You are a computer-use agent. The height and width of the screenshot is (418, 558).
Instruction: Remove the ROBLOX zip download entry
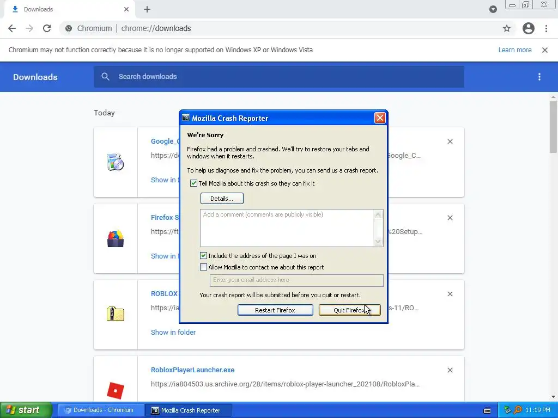pos(450,294)
